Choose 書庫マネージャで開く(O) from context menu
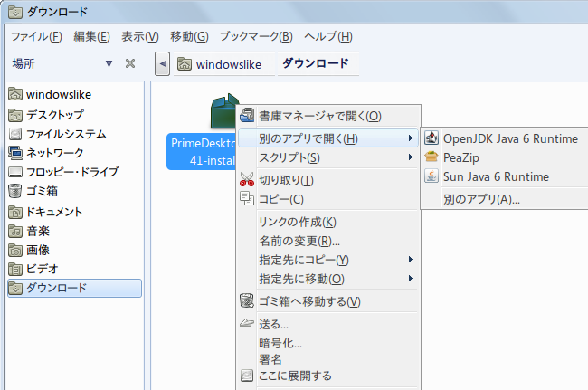 [x=328, y=116]
